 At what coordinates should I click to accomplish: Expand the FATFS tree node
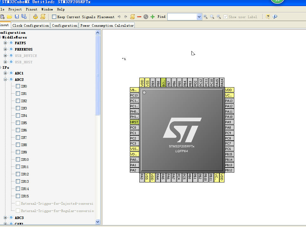click(x=5, y=43)
